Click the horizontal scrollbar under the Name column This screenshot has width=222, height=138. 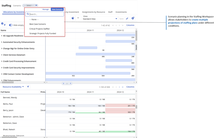8,82
